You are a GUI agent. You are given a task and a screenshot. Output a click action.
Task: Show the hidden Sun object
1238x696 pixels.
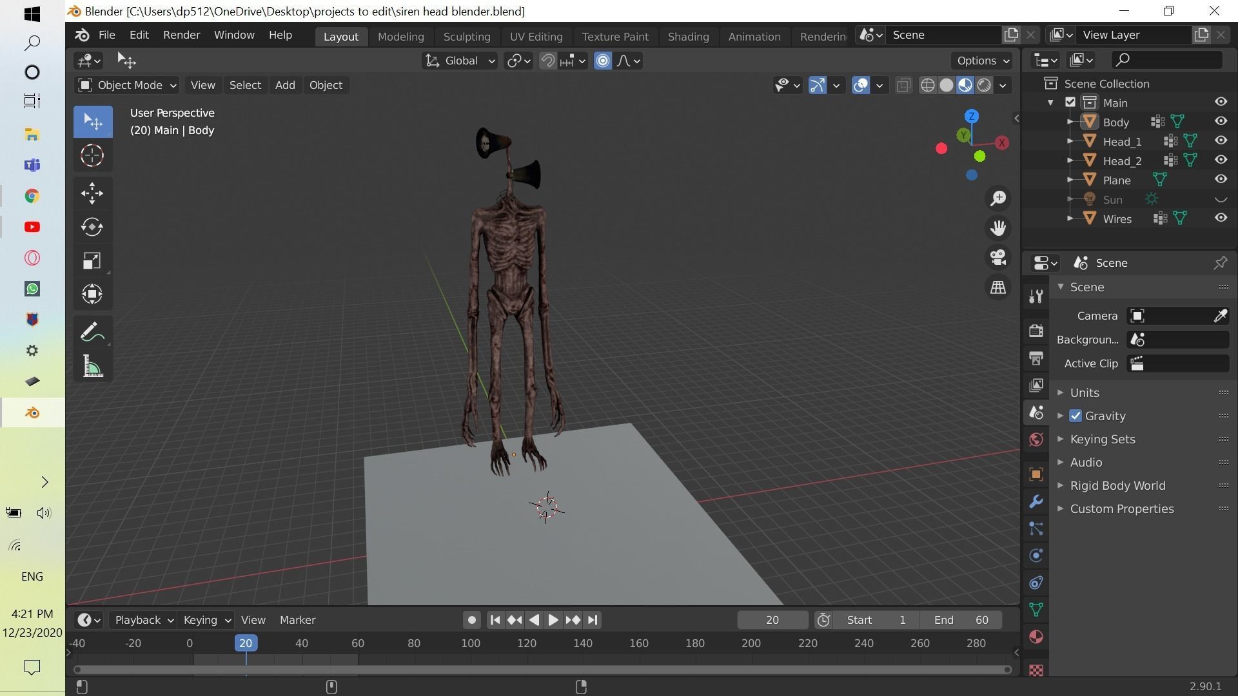tap(1221, 199)
